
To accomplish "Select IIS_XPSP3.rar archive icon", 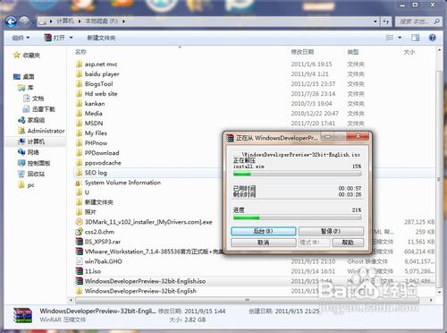I will 79,242.
